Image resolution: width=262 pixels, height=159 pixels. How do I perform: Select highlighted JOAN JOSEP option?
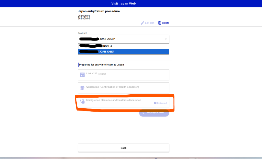pyautogui.click(x=124, y=52)
